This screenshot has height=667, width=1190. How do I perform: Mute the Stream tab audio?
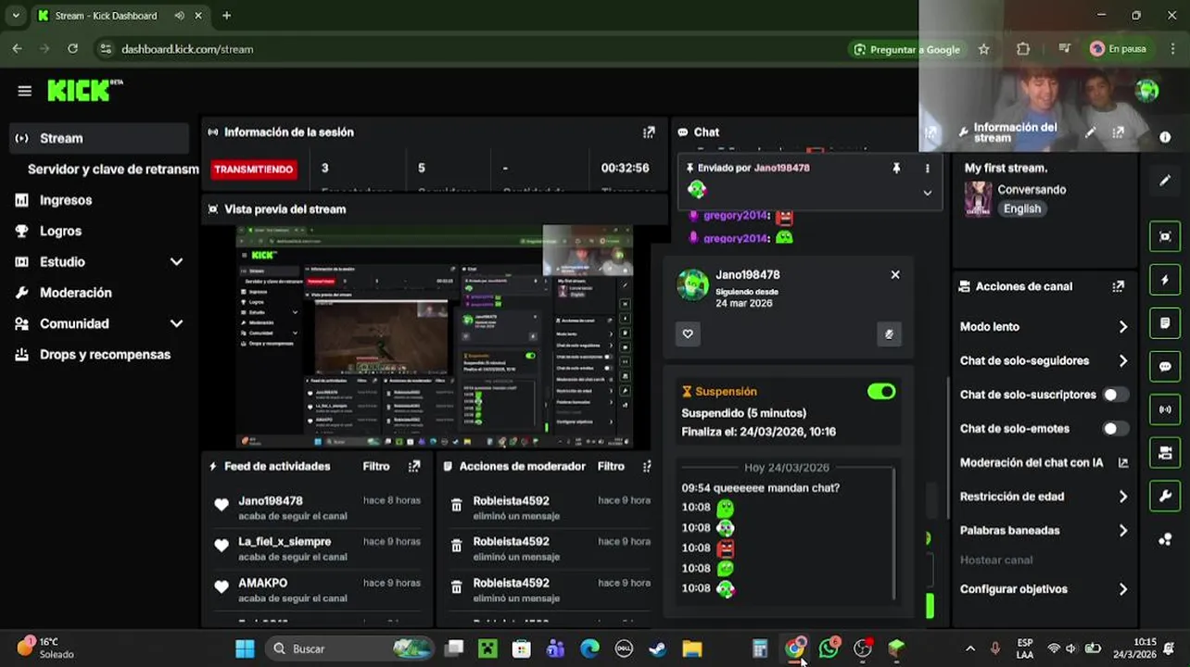coord(179,16)
